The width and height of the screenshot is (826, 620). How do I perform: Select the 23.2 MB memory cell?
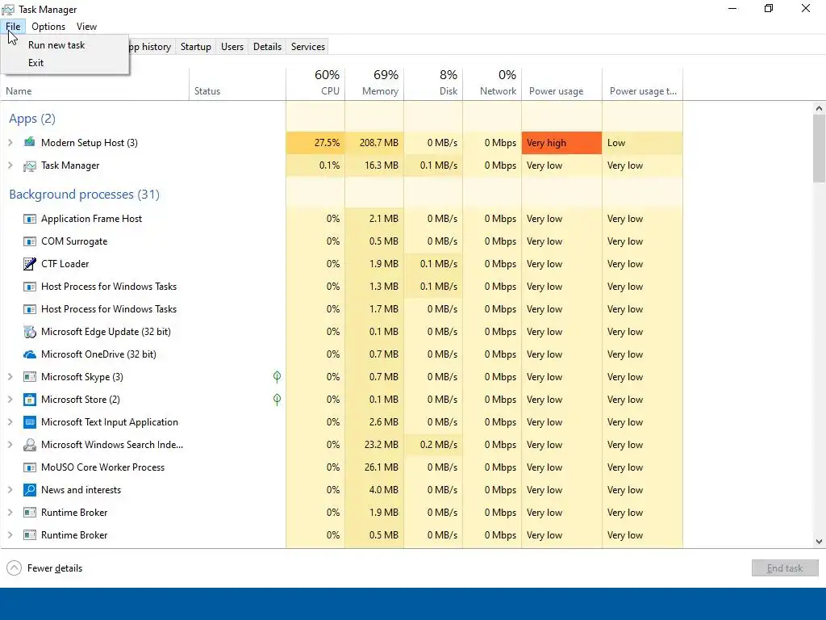pos(374,445)
